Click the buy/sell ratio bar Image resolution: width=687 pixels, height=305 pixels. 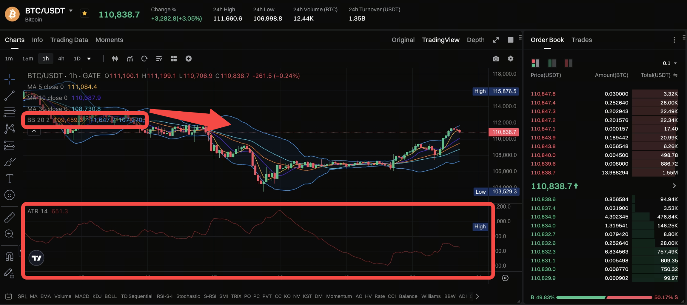604,297
